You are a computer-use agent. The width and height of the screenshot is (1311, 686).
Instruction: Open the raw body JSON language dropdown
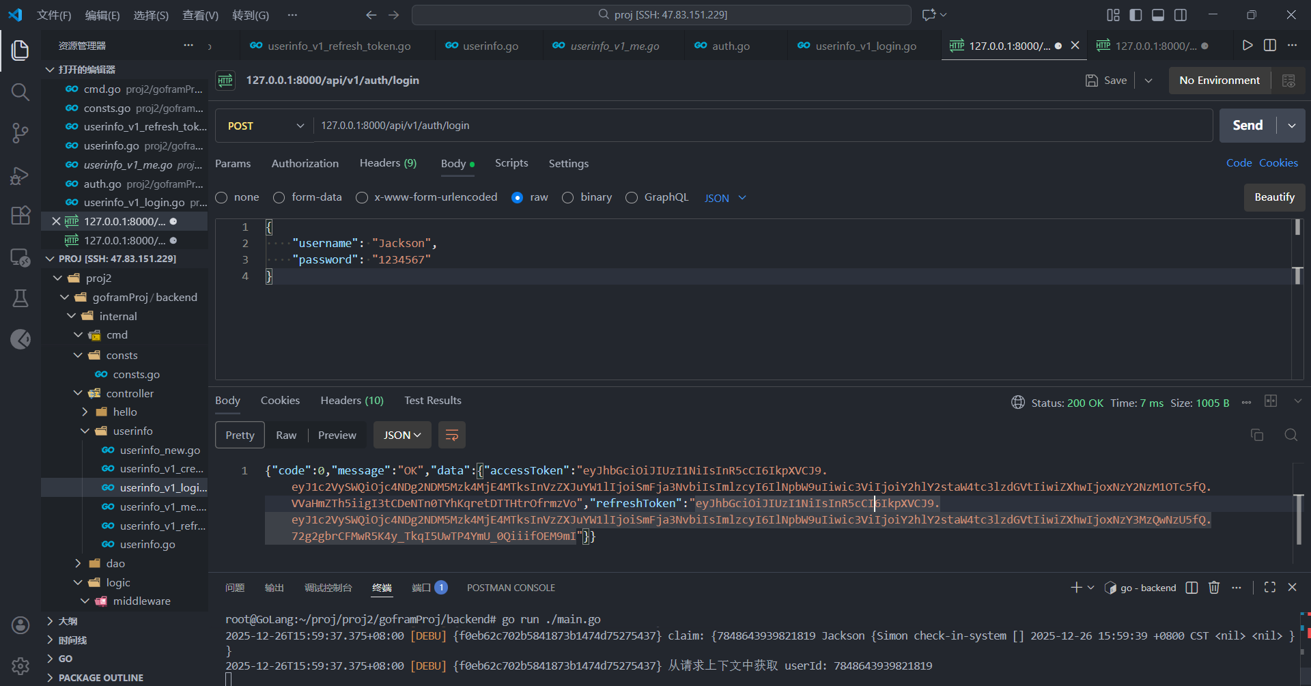pos(725,198)
